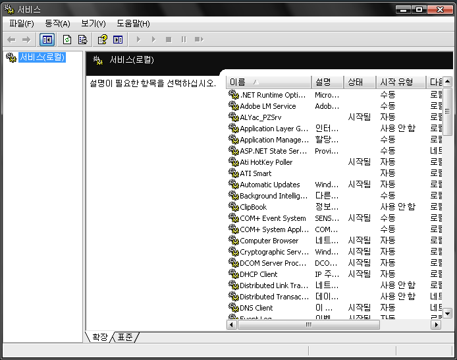Click the Pause Service toolbar icon

point(184,40)
